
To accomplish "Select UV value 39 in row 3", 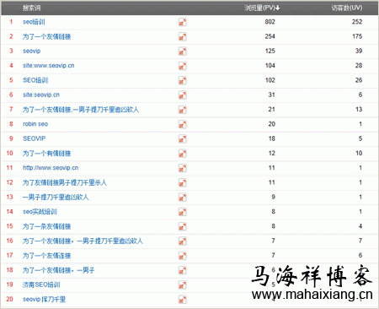I will tap(359, 51).
